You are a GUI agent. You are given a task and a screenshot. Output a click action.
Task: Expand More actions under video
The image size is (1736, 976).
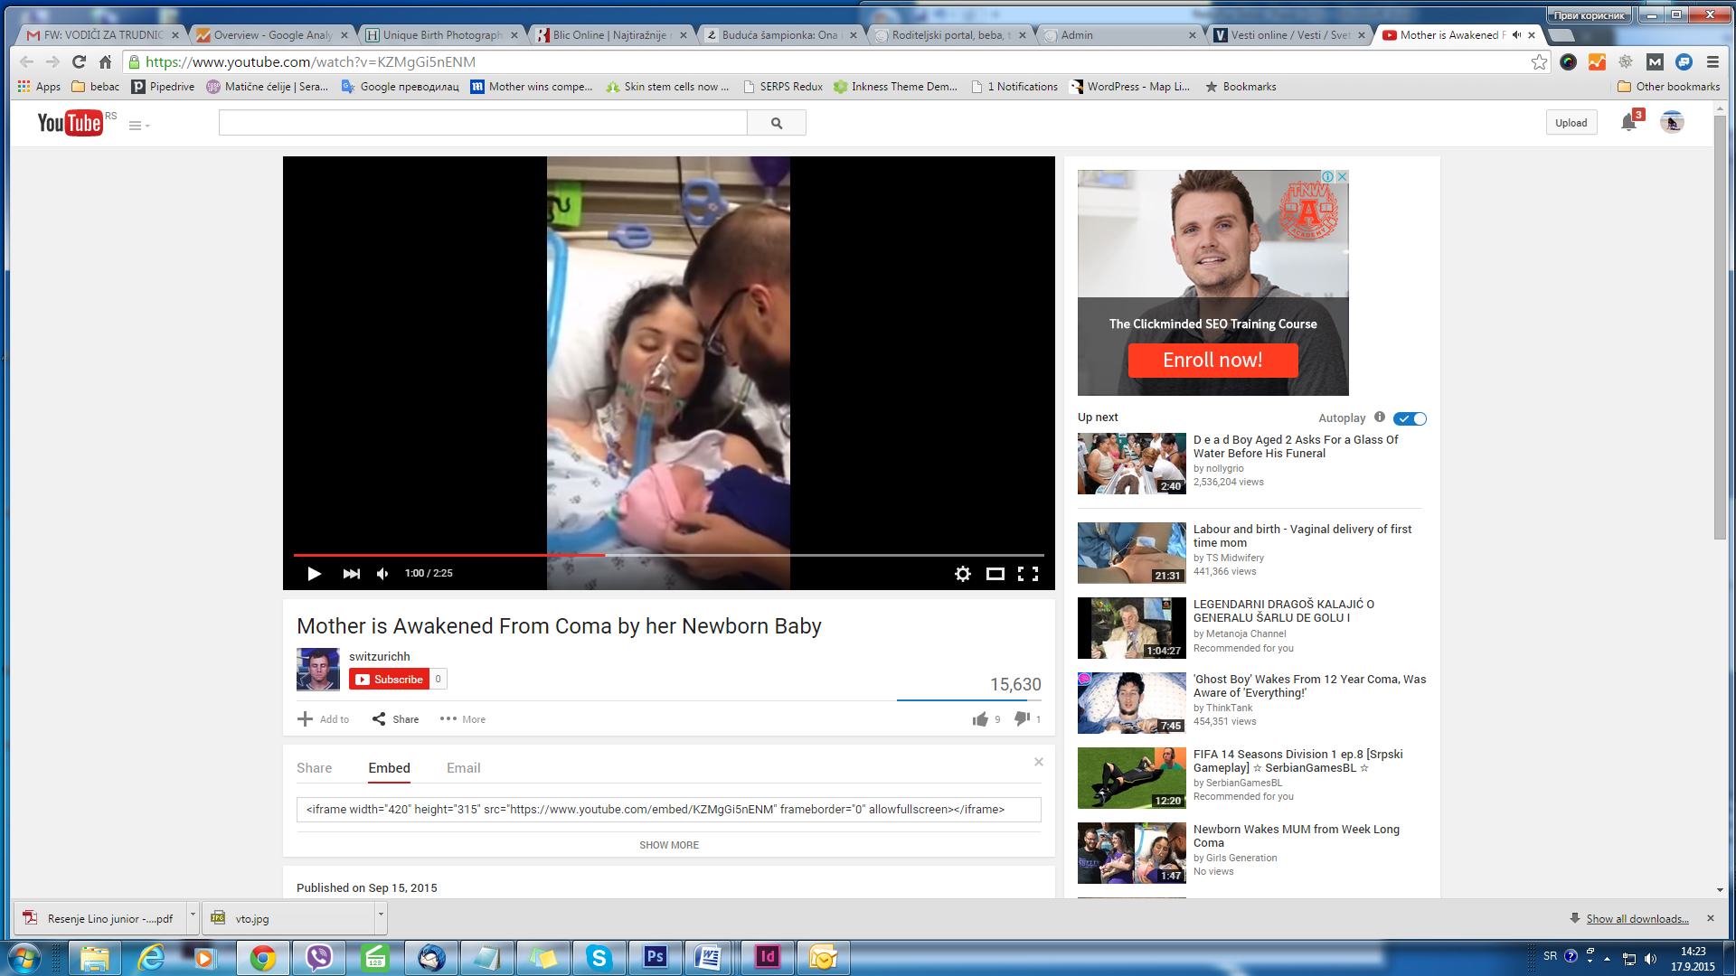pyautogui.click(x=463, y=719)
